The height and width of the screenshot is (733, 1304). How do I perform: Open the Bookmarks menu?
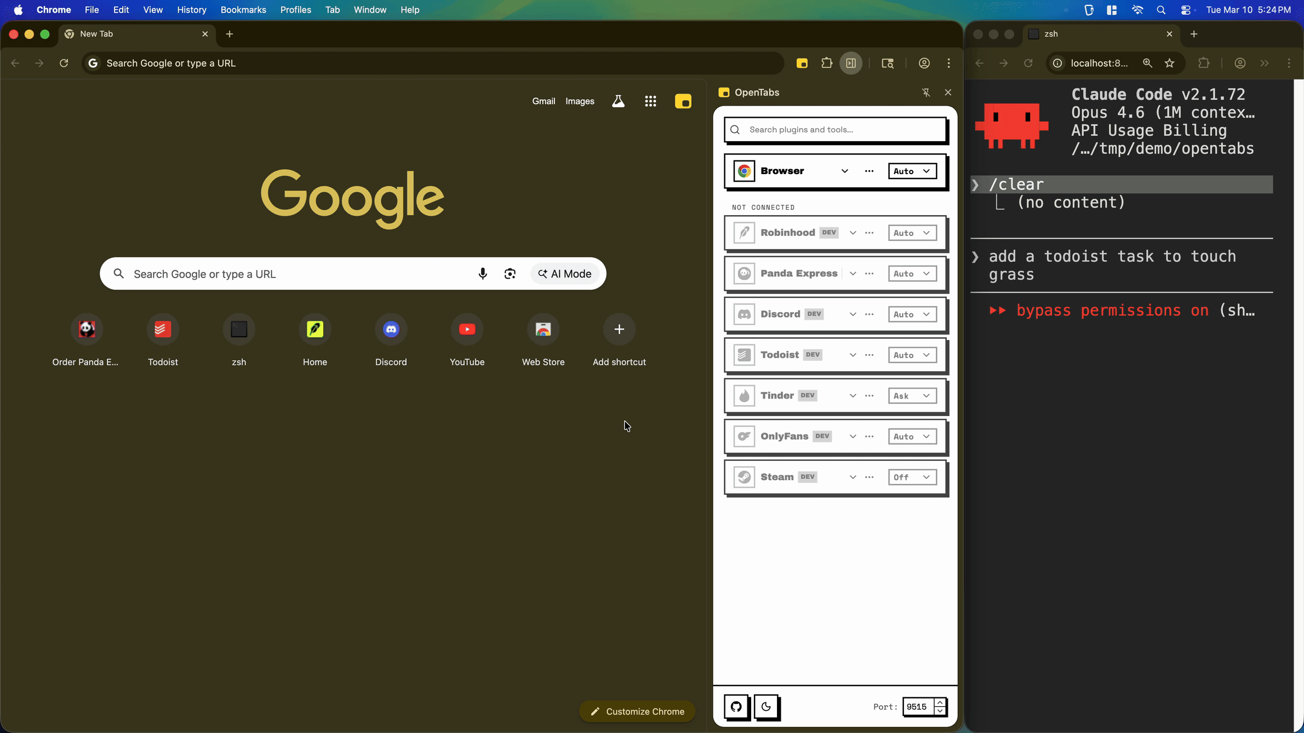point(243,10)
